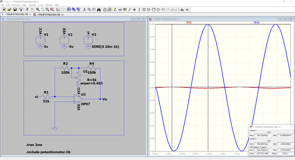Run the simulation with the running man icon
The width and height of the screenshot is (295, 160).
click(x=27, y=10)
